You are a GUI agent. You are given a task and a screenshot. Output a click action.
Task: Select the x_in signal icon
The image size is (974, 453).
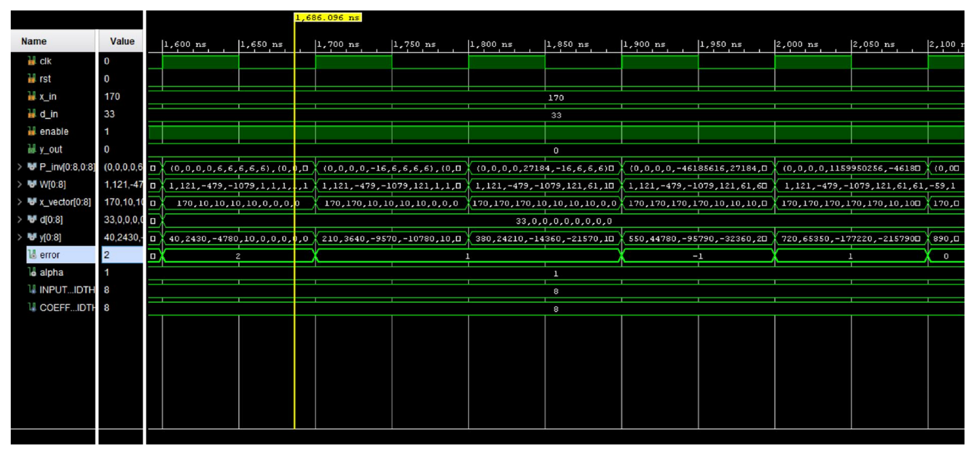click(32, 97)
